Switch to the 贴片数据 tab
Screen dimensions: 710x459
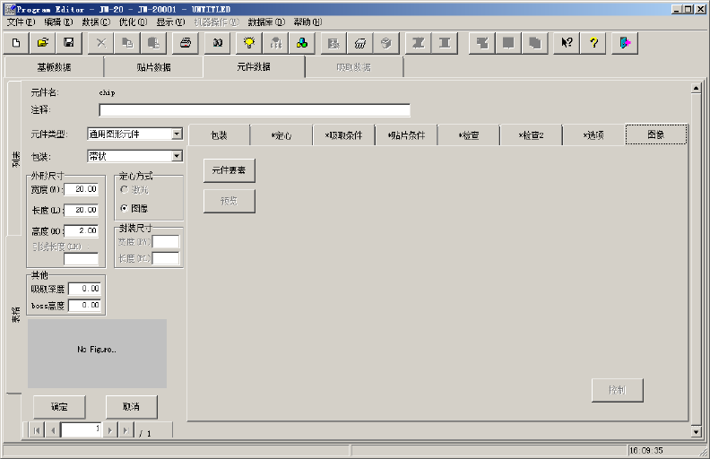[x=154, y=67]
